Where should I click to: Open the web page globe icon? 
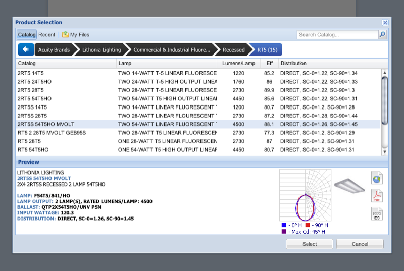point(377,178)
